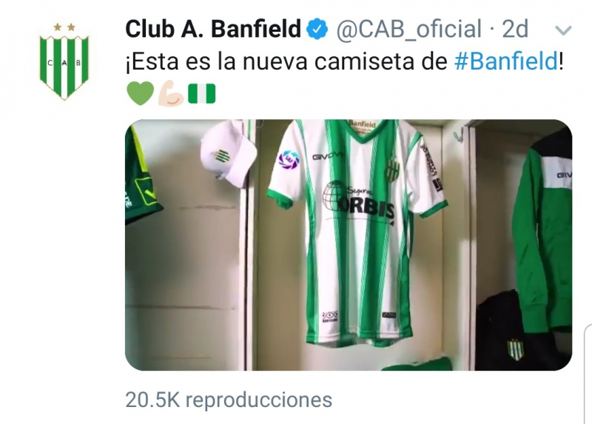Open Club A. Banfield profile avatar

(64, 61)
